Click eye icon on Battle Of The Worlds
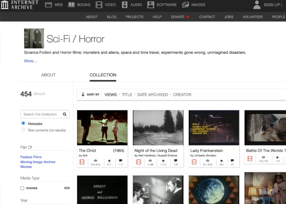Viewport: 286px width, 204px height. coord(264,157)
